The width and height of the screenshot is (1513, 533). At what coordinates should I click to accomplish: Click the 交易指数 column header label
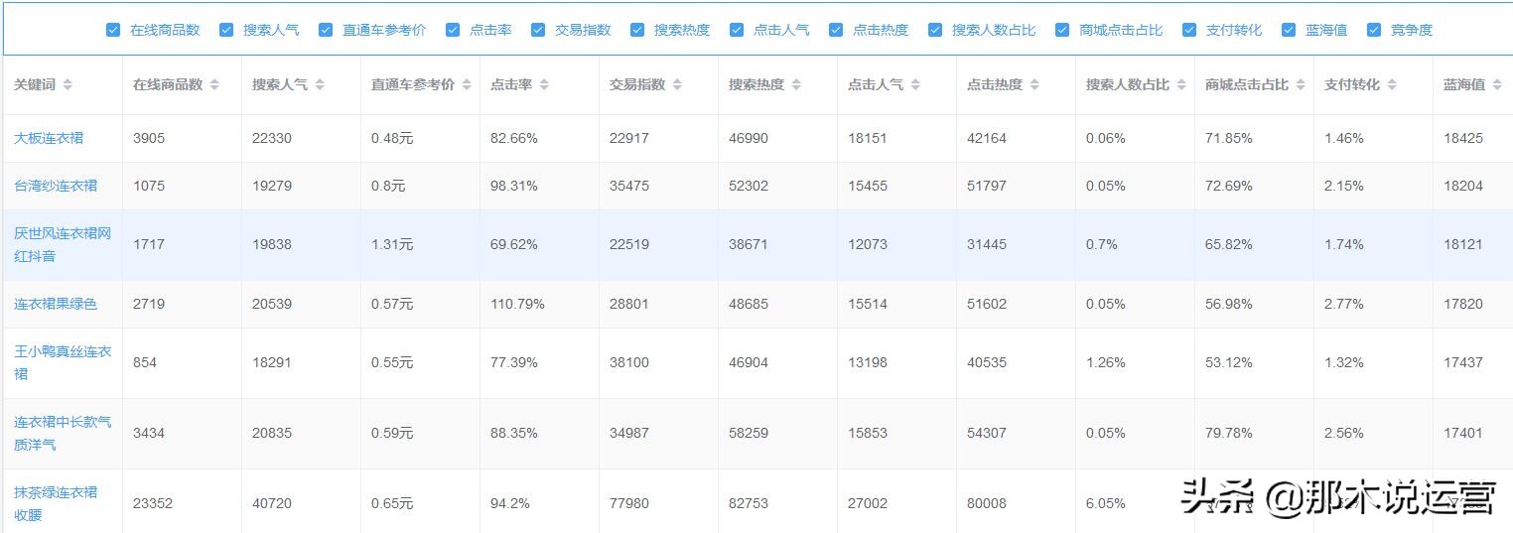(637, 84)
